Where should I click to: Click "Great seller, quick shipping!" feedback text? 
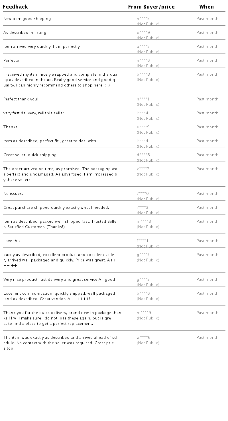click(x=30, y=155)
